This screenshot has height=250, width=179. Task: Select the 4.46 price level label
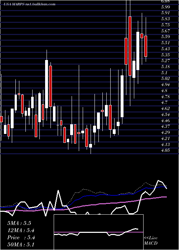pos(166,121)
